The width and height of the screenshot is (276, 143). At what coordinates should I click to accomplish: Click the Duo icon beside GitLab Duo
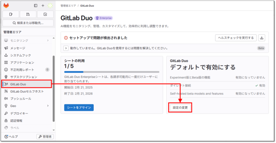(6, 84)
